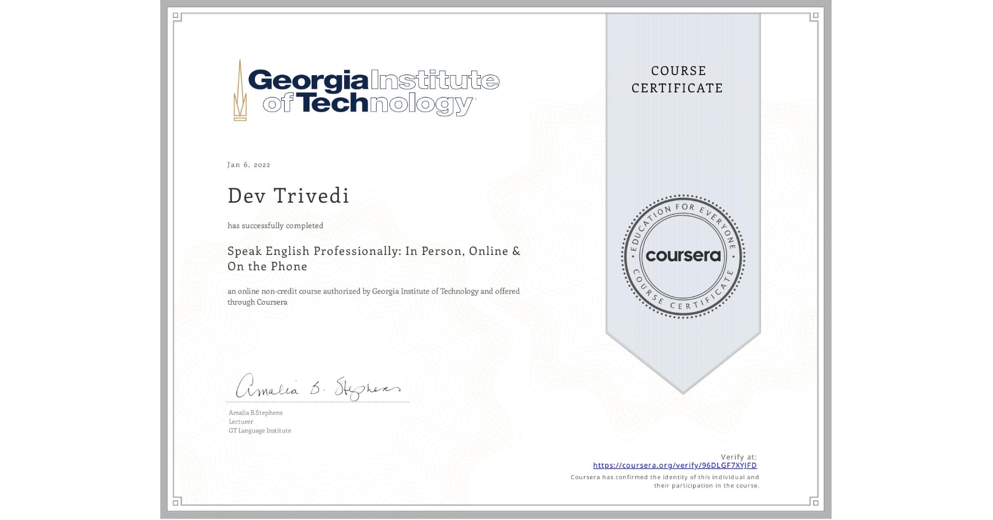Click the Georgia Institute of Technology logo

(366, 90)
